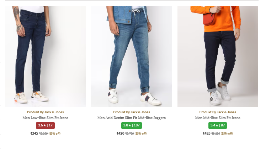
Task: Click the struck-through ₹2,299 original price
Action: click(x=43, y=134)
